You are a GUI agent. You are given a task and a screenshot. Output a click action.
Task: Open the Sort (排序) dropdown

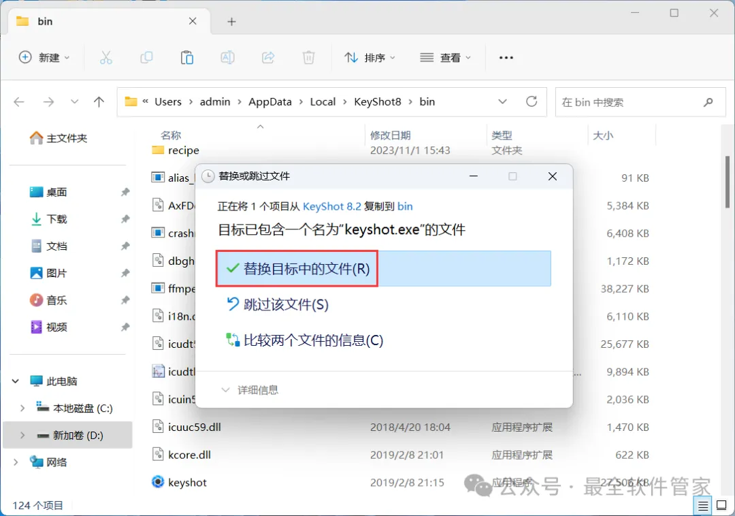(370, 58)
